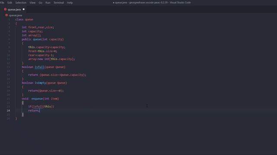Click 'front=this.size=0;' code line
This screenshot has width=277, height=155.
[x=42, y=51]
